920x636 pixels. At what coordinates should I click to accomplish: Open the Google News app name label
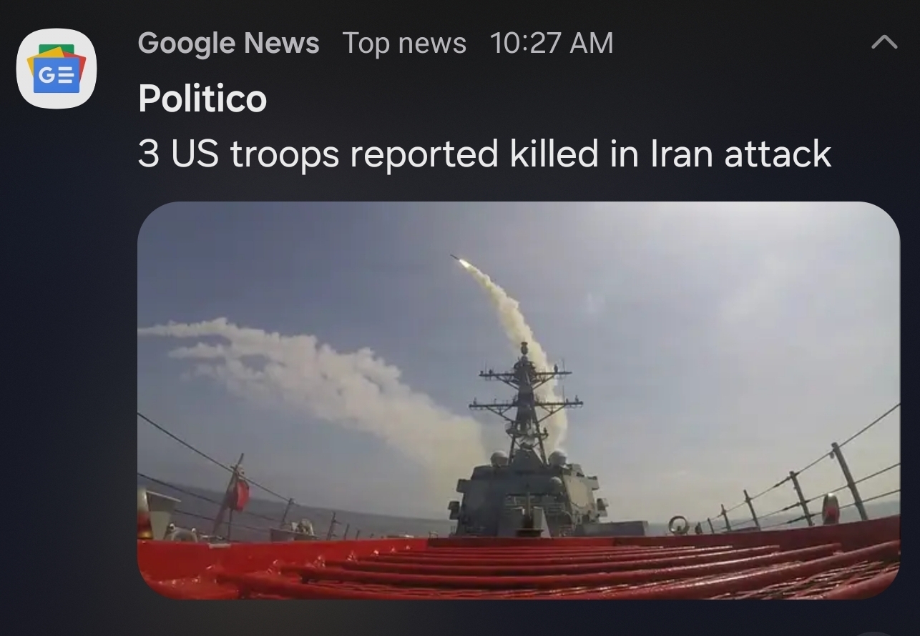228,43
